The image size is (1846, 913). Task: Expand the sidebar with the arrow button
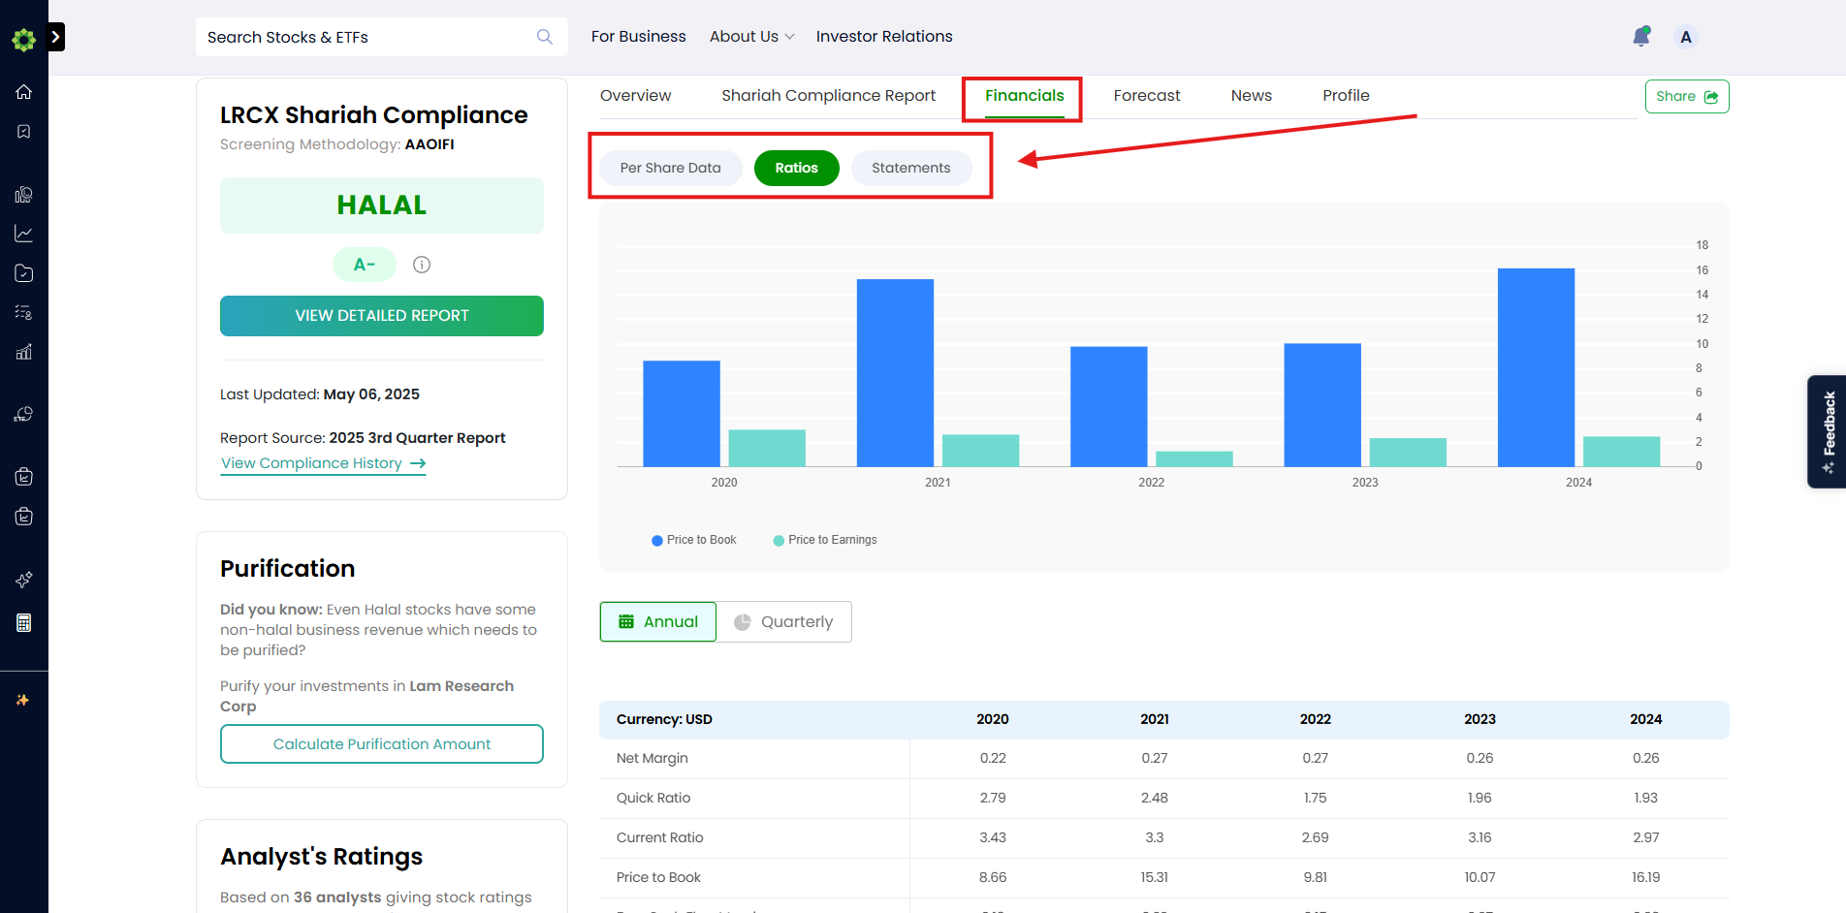coord(56,37)
